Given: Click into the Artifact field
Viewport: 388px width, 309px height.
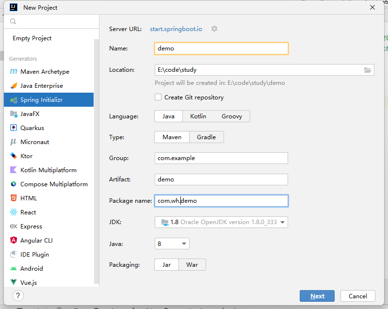Looking at the screenshot, I should click(221, 179).
